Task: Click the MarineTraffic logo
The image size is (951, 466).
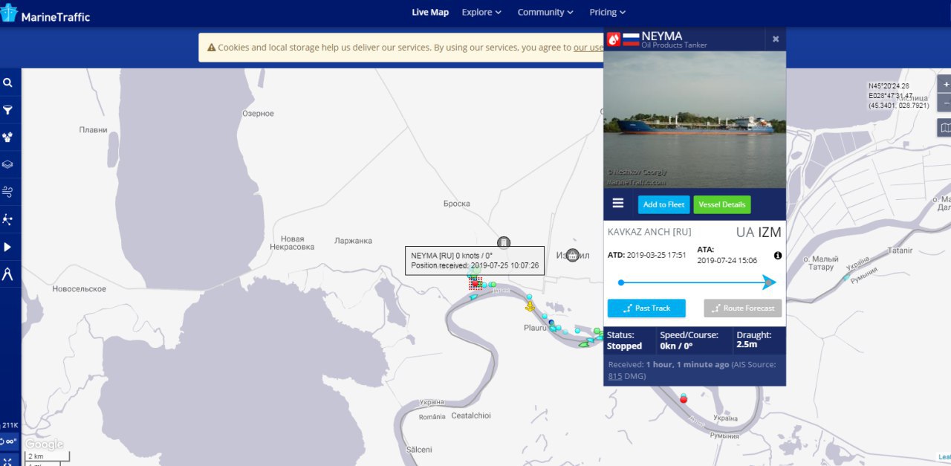Action: [45, 15]
